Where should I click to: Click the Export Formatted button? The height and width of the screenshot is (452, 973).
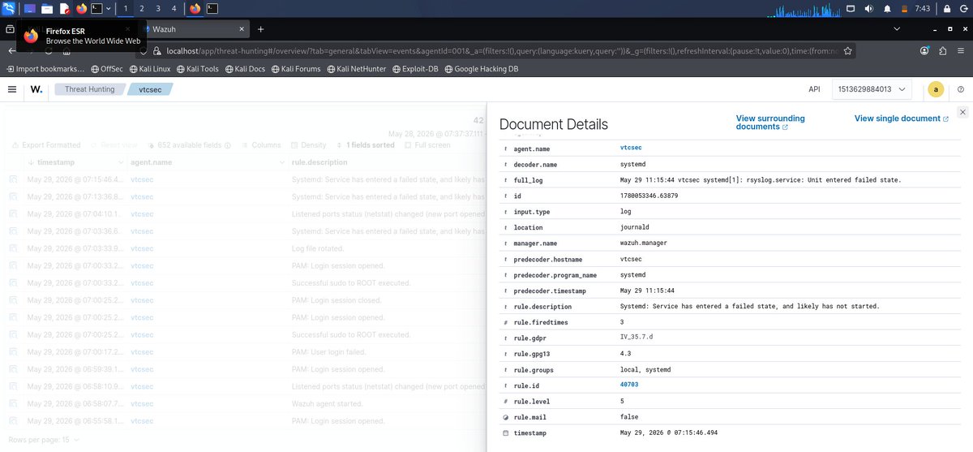pyautogui.click(x=46, y=145)
